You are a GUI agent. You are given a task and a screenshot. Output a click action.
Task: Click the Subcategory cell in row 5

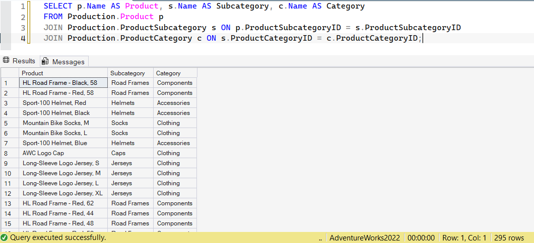[x=130, y=123]
